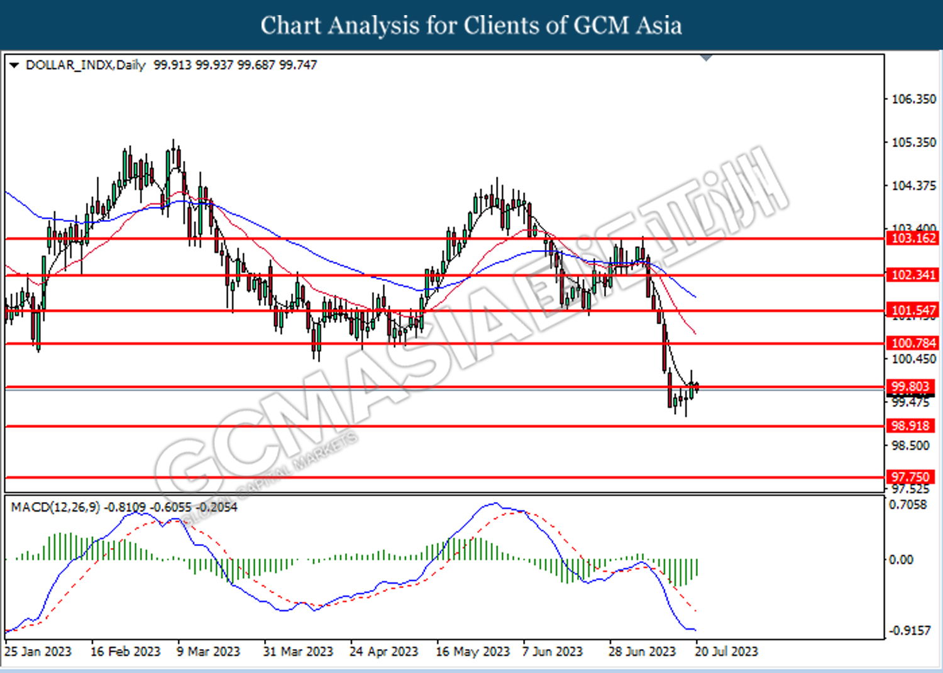Click the 25 Jan 2023 date label

(38, 652)
